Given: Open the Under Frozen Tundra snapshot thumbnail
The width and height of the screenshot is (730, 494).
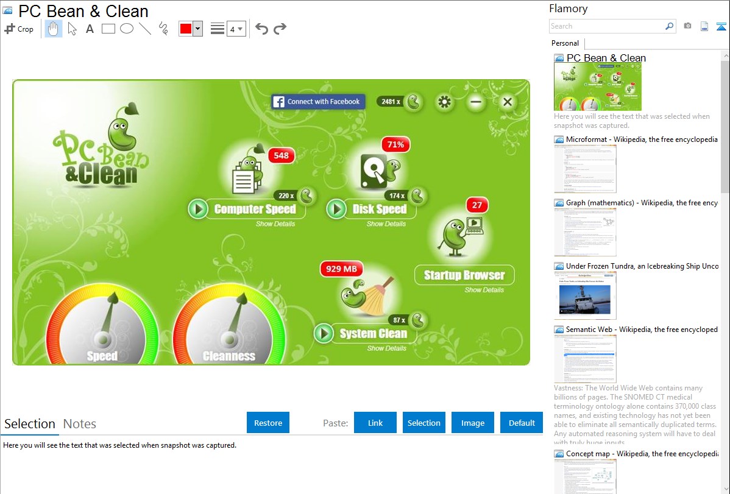Looking at the screenshot, I should tap(585, 295).
